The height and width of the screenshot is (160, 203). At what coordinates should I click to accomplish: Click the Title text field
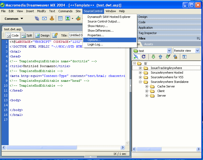coord(74,35)
